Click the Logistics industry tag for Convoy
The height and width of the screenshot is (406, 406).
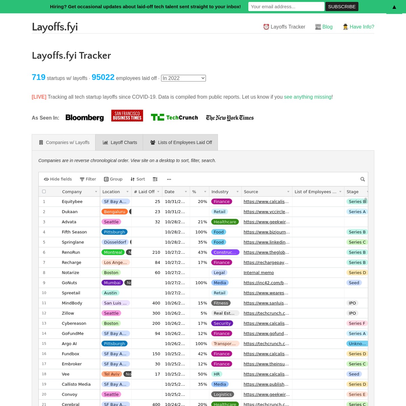(x=223, y=394)
